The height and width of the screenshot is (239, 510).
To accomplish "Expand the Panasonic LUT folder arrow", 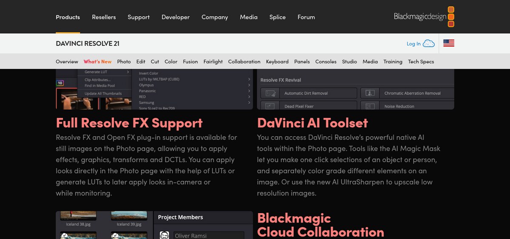I will [x=249, y=91].
